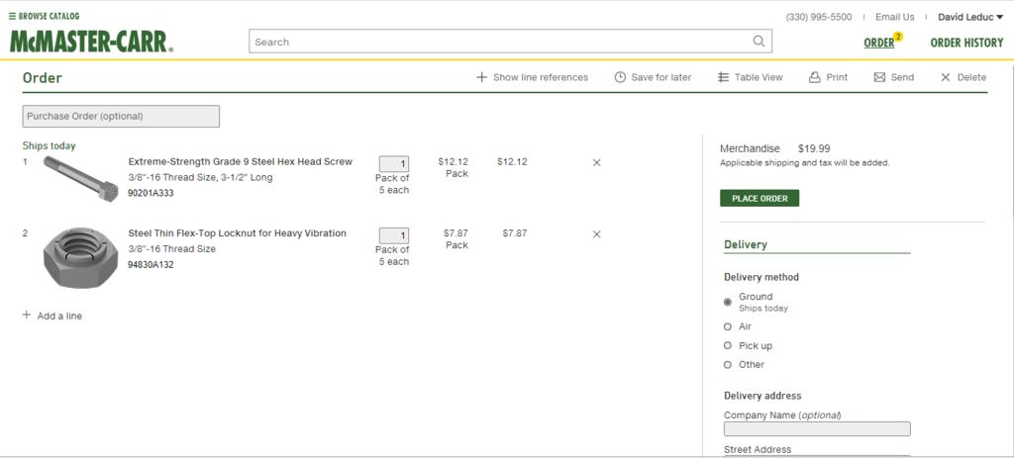Click the $12.12 Pack unit price
The image size is (1014, 458).
tap(453, 167)
